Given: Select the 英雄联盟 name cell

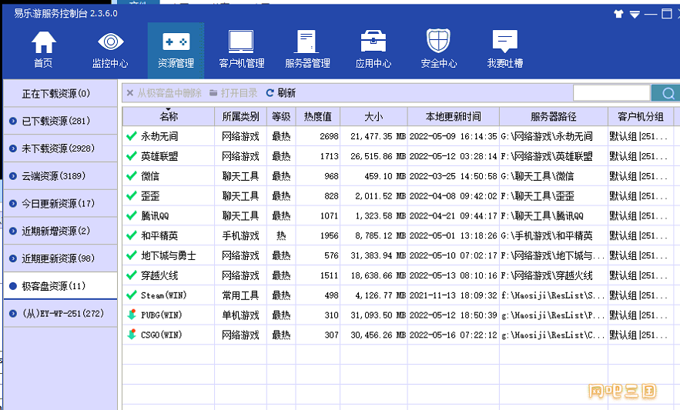Looking at the screenshot, I should tap(159, 156).
